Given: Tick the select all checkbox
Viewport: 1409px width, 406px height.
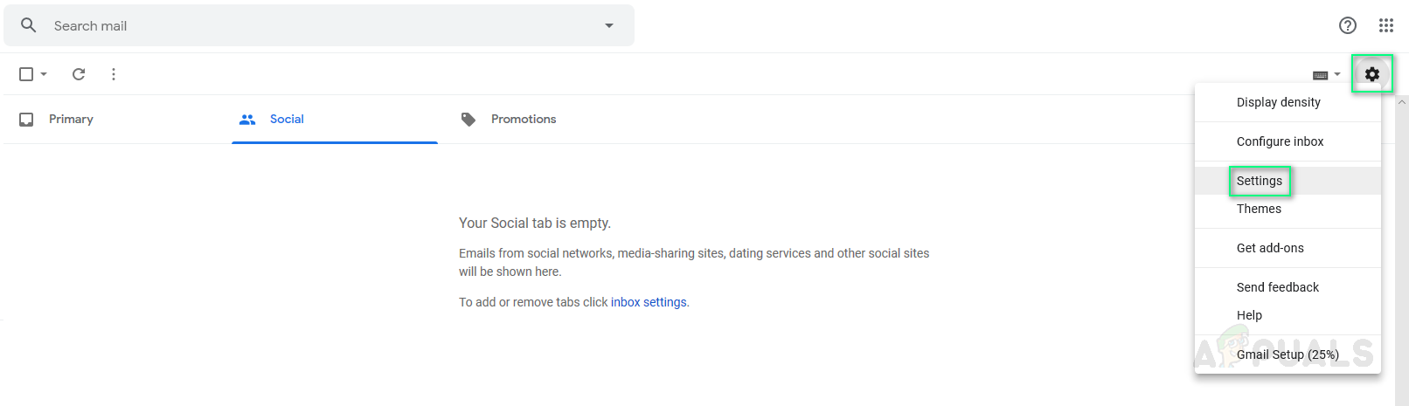Looking at the screenshot, I should [x=26, y=74].
